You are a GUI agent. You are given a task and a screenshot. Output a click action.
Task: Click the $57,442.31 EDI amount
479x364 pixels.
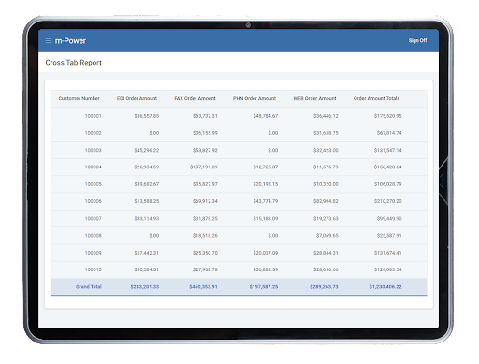(x=147, y=253)
